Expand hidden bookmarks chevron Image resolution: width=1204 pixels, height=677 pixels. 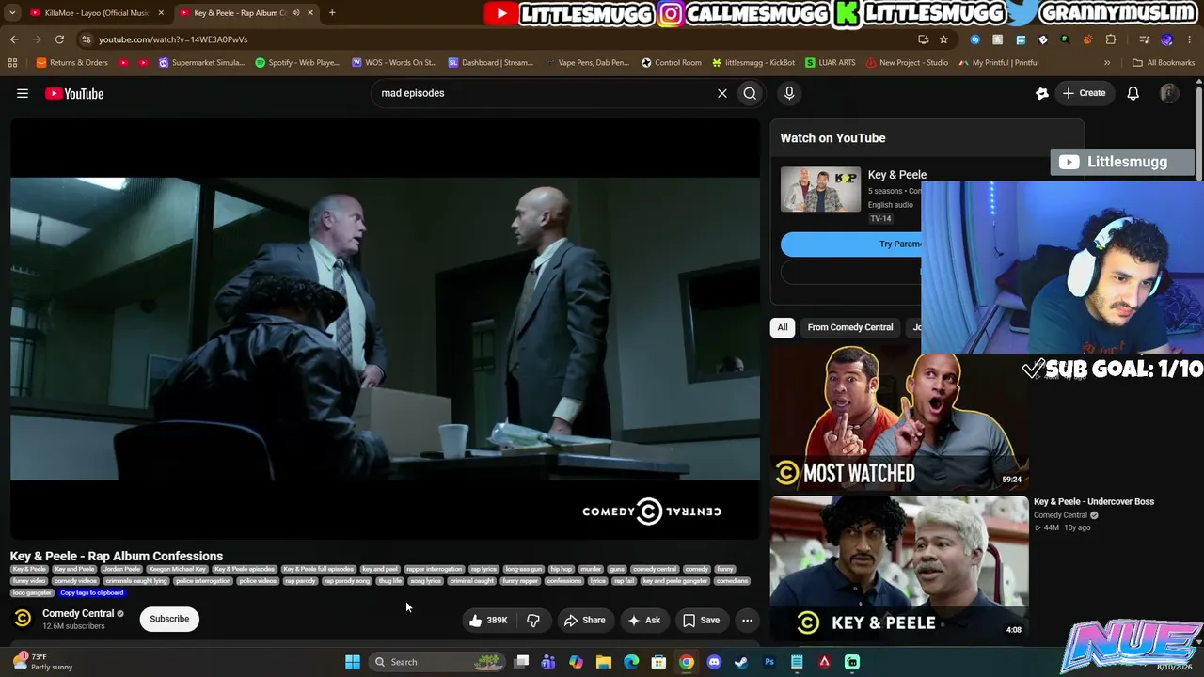click(1107, 62)
